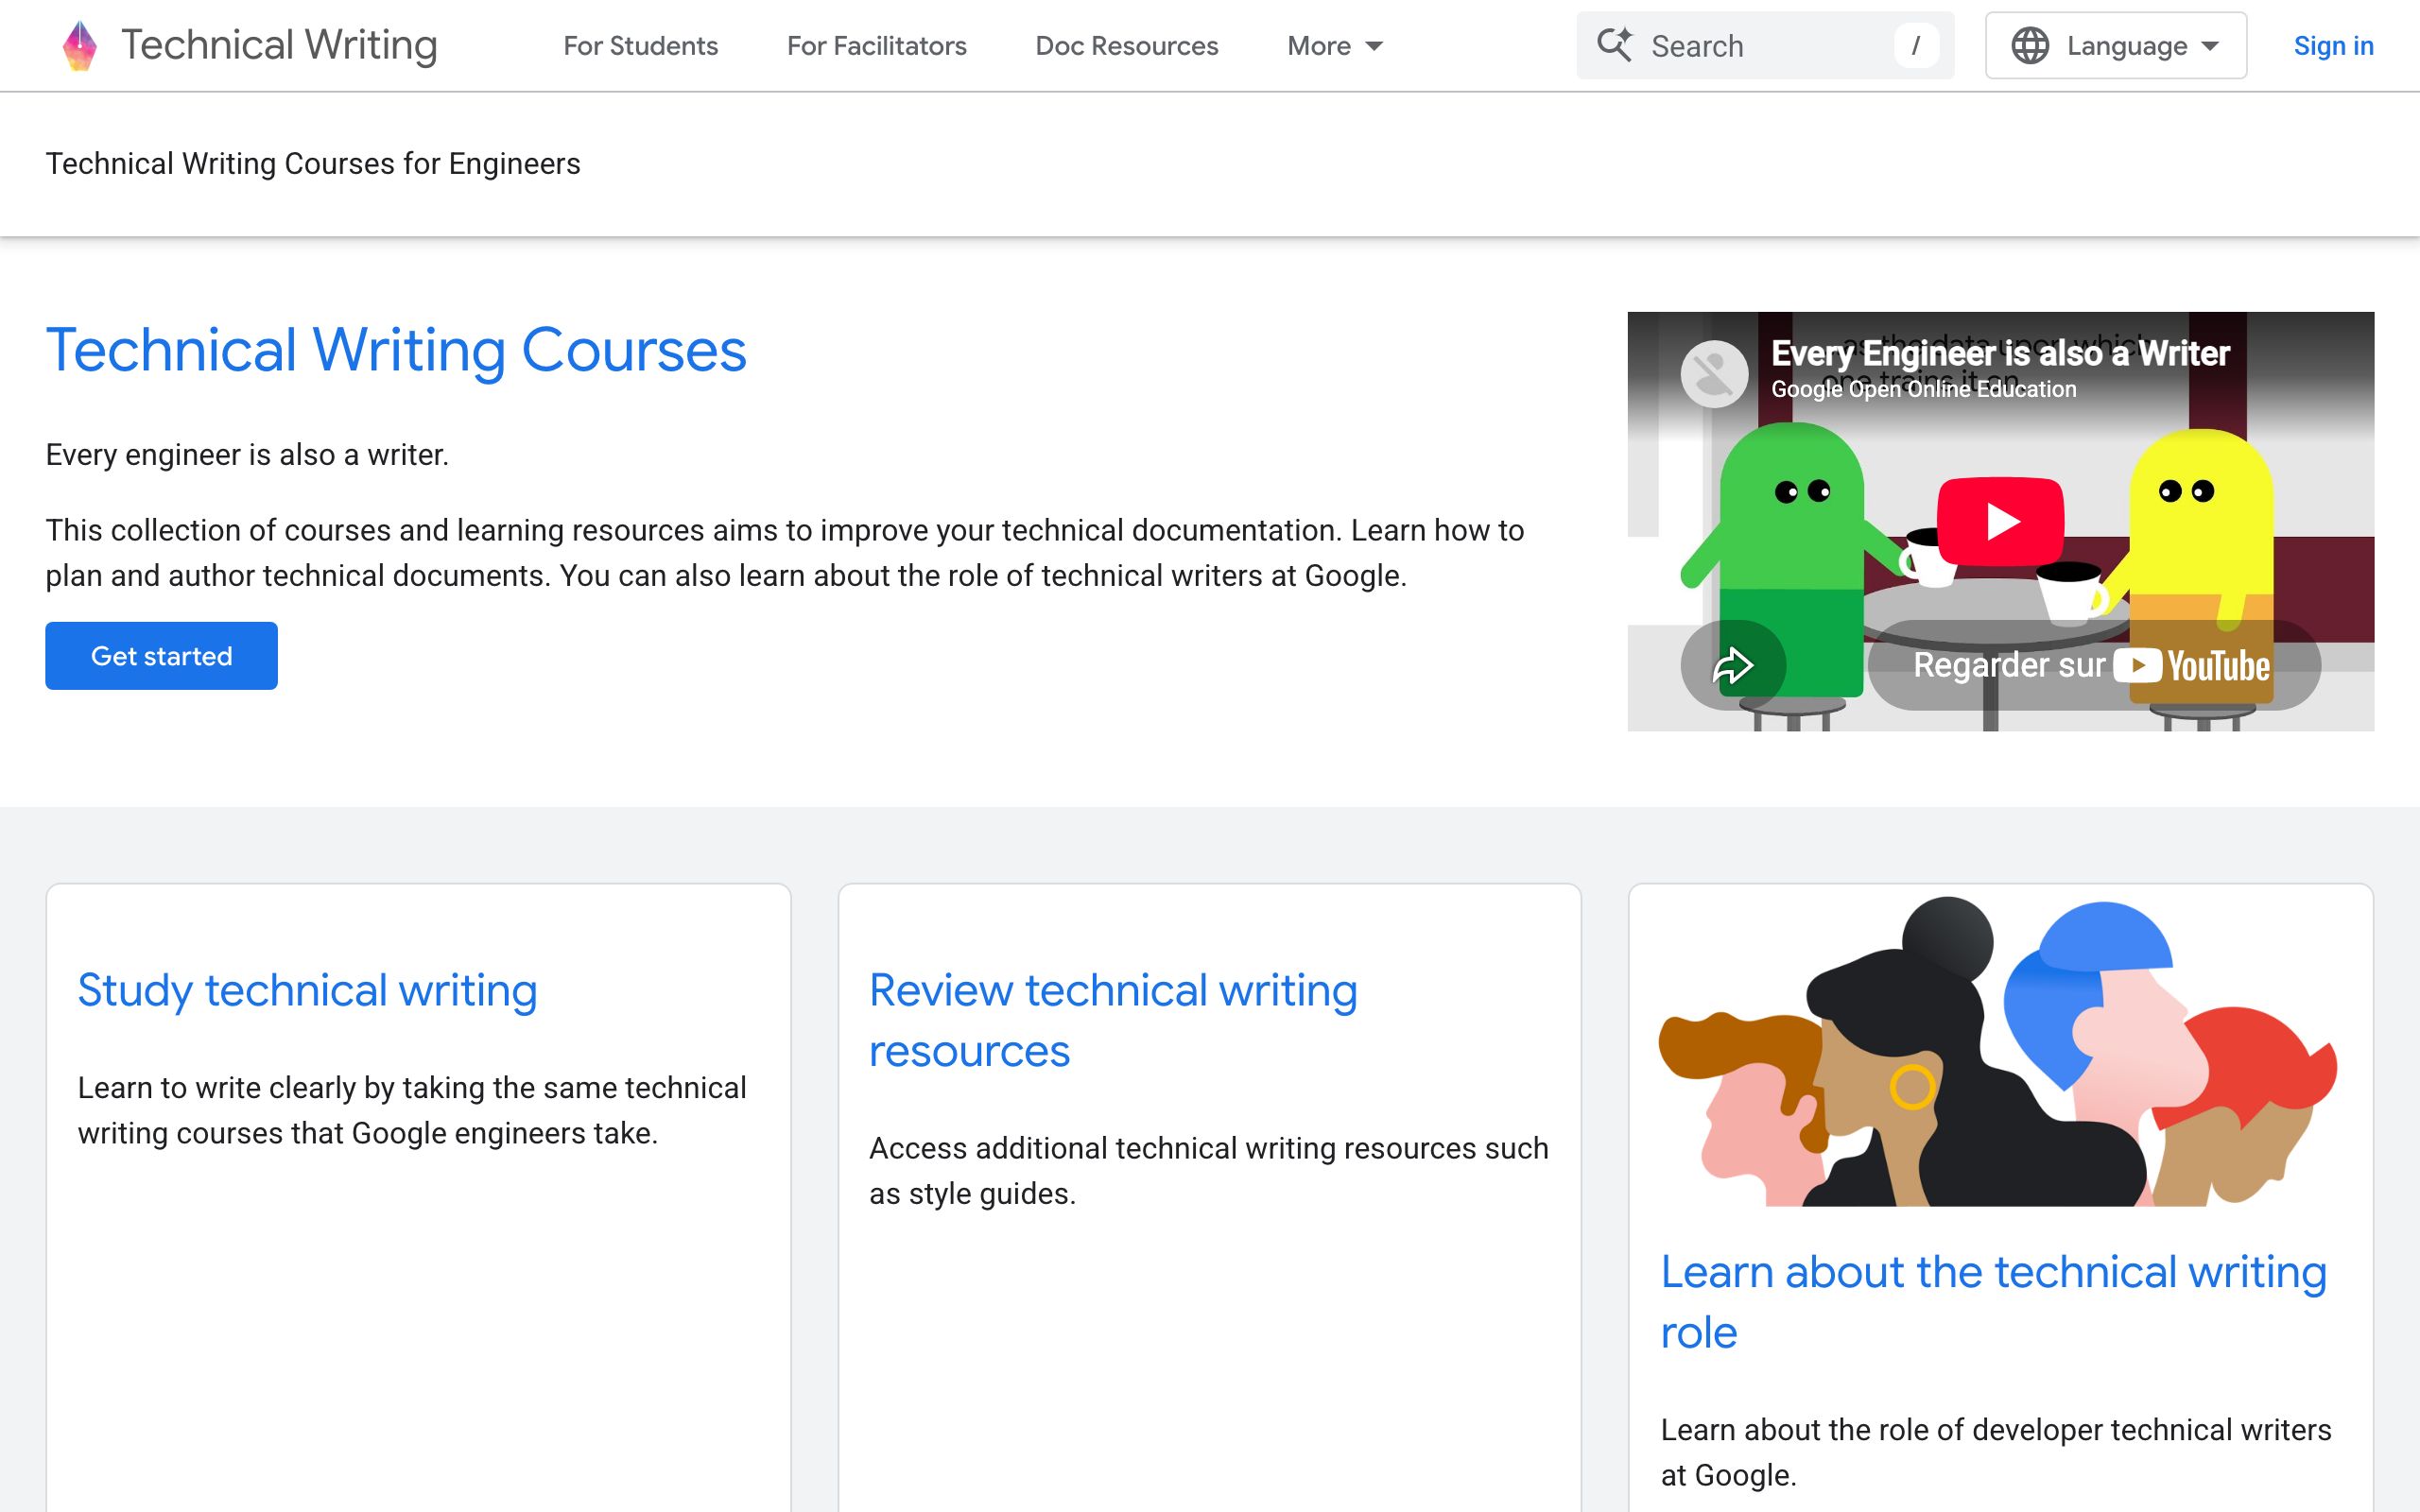Click the Get started button
2420x1512 pixels.
(161, 656)
